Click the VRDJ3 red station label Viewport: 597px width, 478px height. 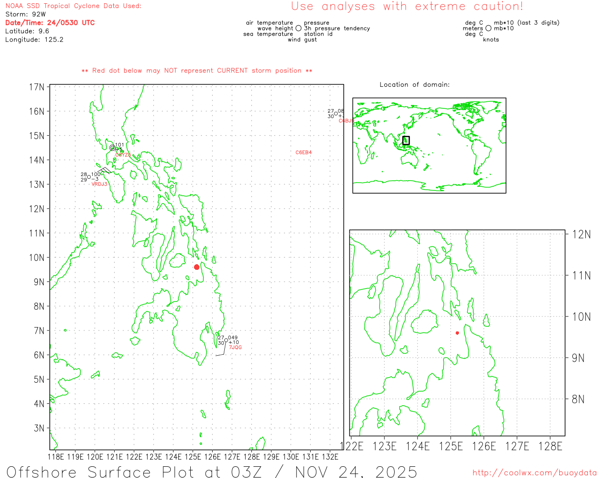[x=99, y=184]
